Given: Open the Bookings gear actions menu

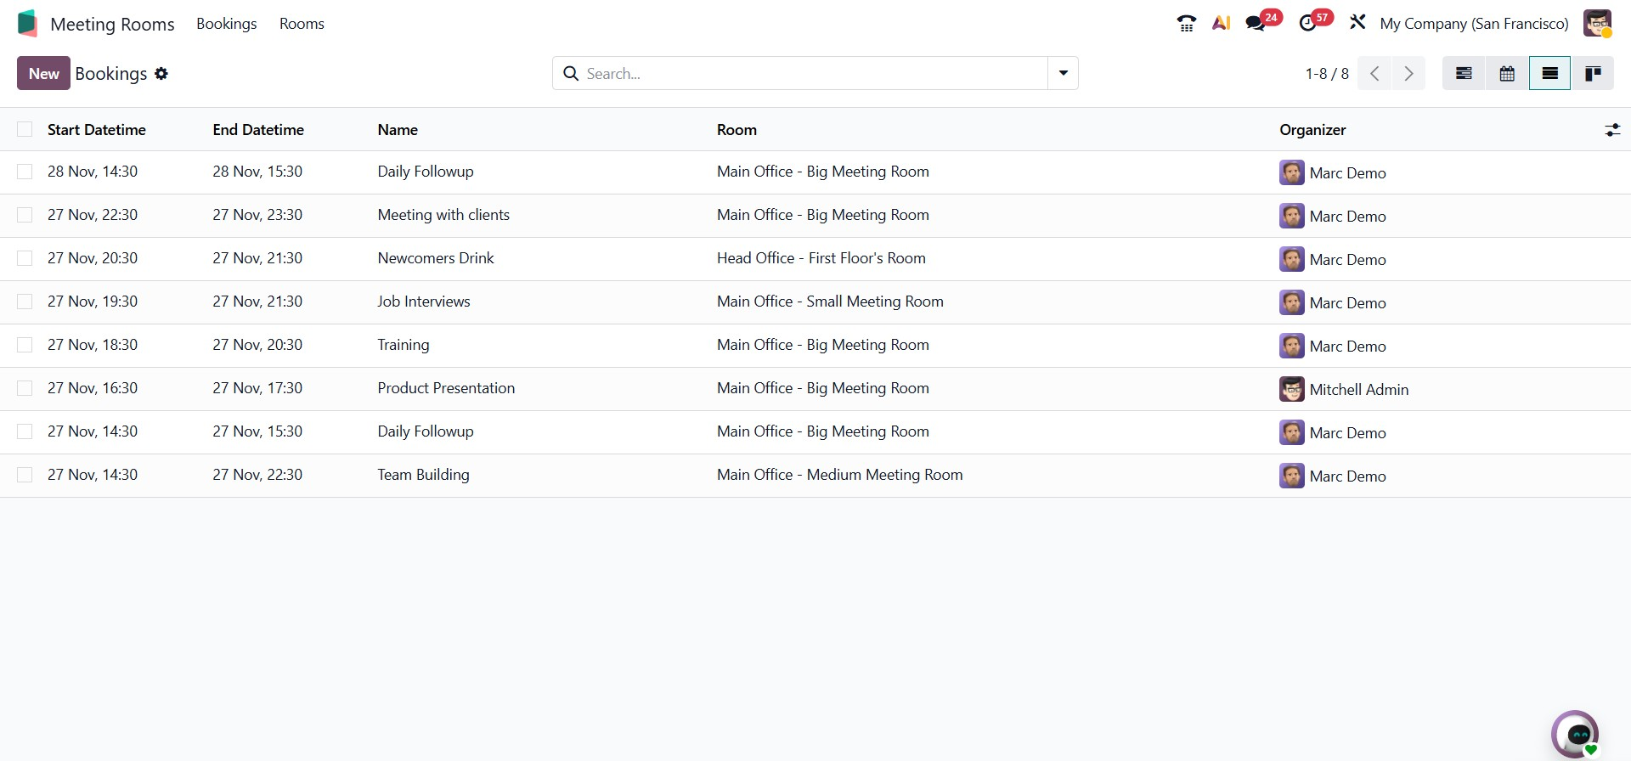Looking at the screenshot, I should point(161,74).
